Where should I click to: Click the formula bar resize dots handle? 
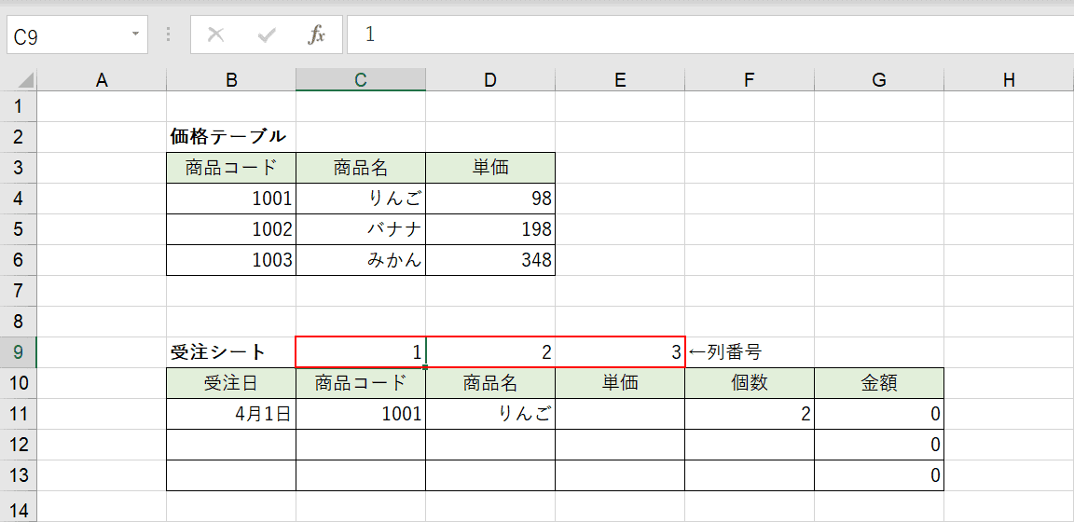[169, 34]
